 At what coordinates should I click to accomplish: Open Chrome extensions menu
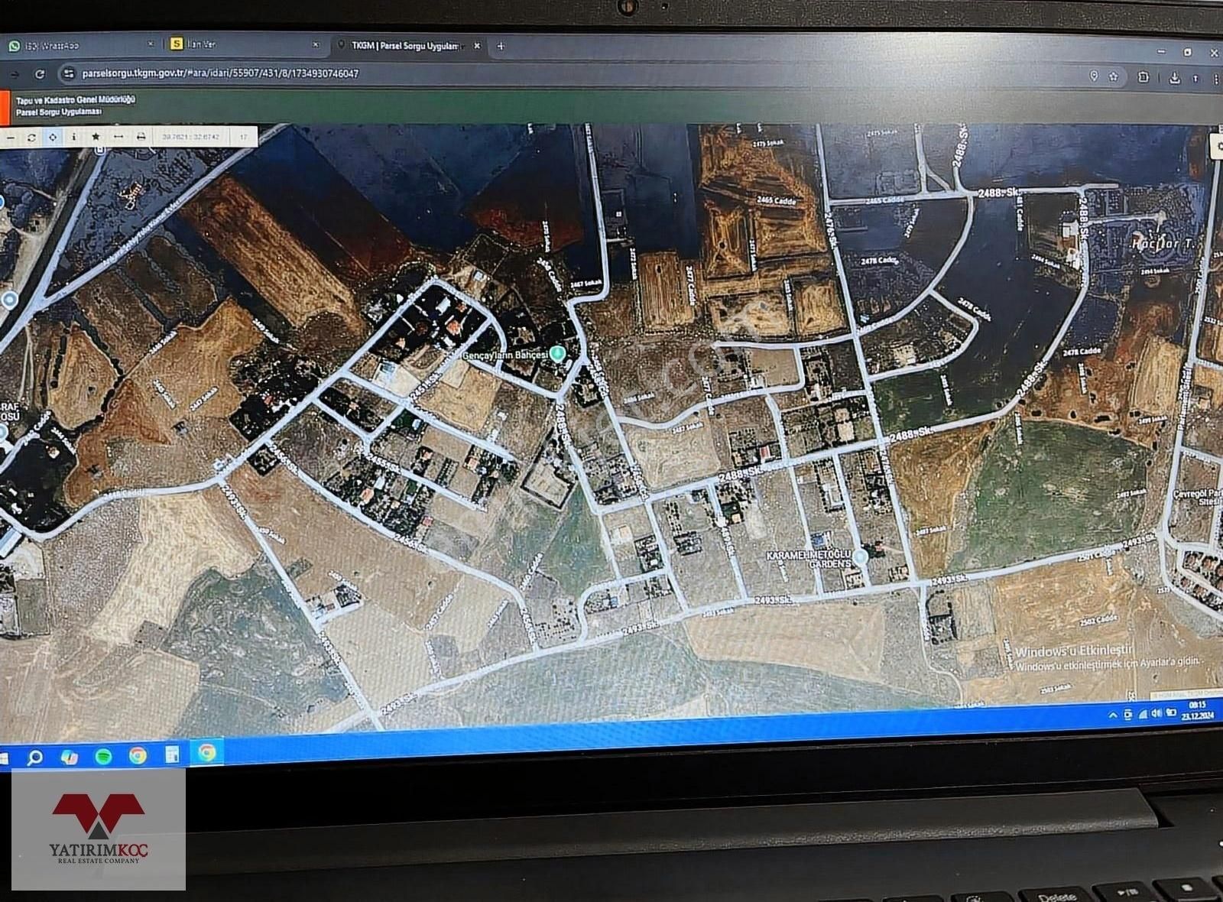[x=1144, y=76]
